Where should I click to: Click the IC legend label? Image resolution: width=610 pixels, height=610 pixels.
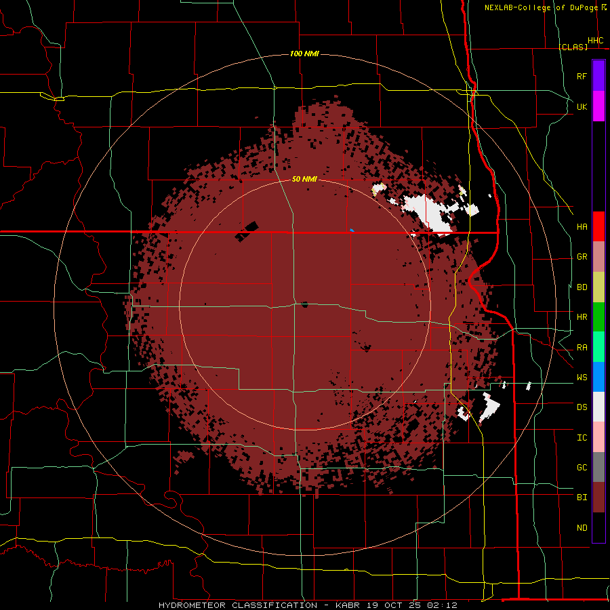click(582, 438)
